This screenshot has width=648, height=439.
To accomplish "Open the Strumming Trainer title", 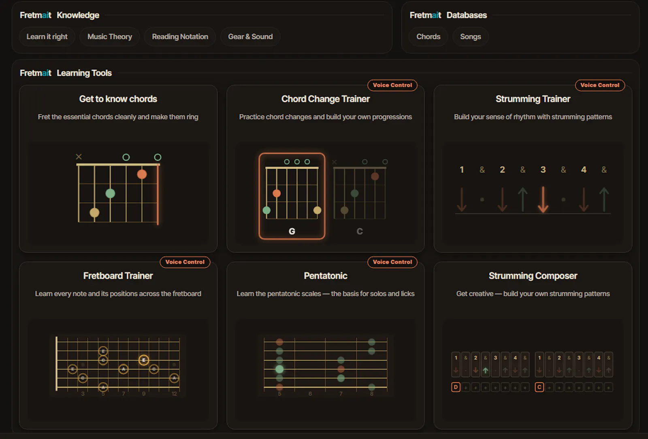I will pyautogui.click(x=533, y=99).
